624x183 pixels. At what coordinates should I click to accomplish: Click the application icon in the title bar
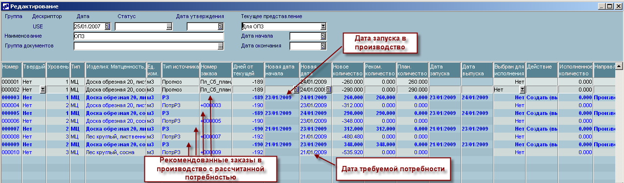(x=5, y=6)
